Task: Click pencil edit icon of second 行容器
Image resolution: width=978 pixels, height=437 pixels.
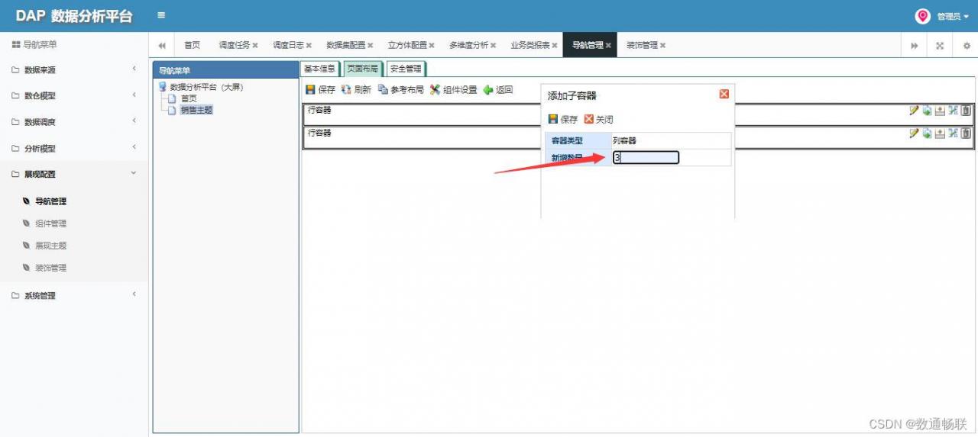Action: coord(914,133)
